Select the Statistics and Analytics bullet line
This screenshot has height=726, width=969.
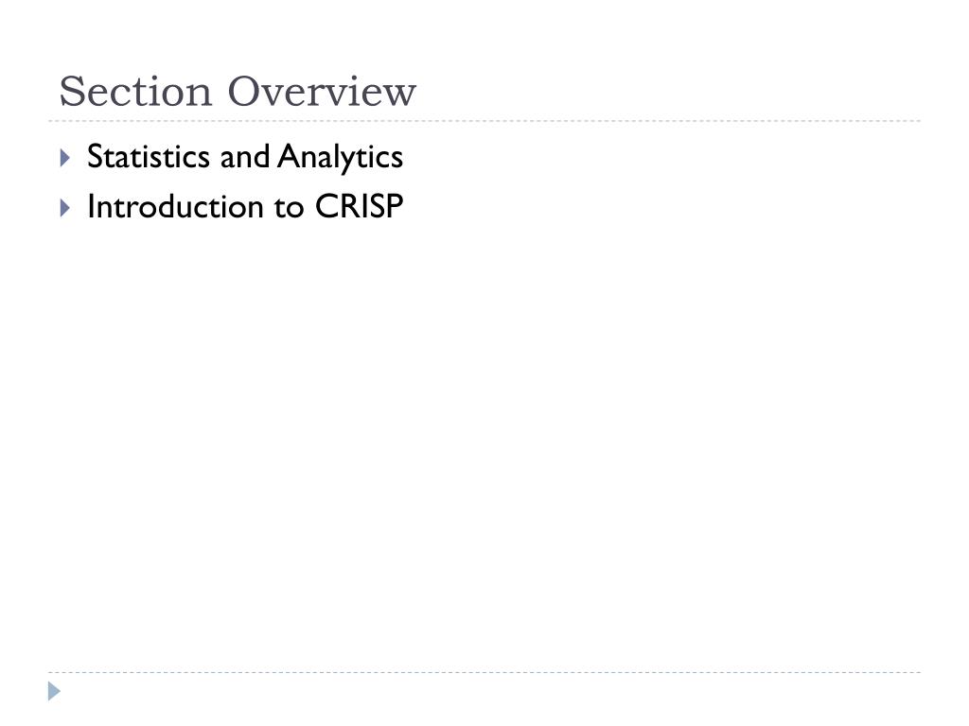click(x=245, y=157)
